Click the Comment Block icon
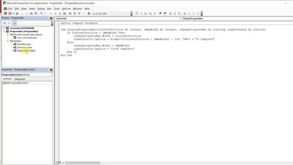Viewport: 293px width, 165px height. click(175, 13)
